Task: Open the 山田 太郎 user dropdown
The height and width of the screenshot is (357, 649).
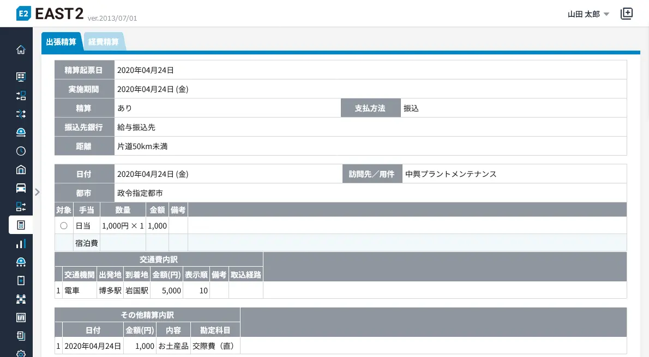Action: click(588, 14)
